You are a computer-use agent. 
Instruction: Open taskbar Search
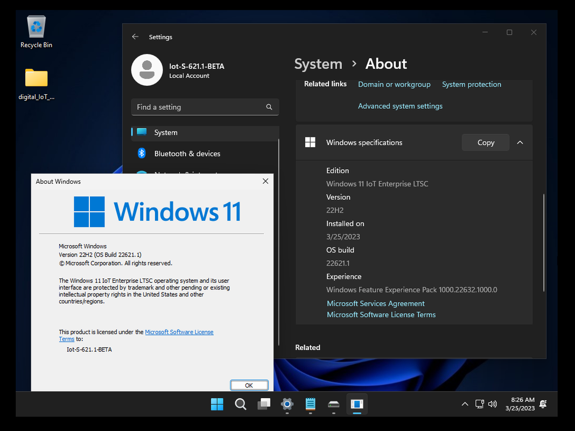[241, 404]
